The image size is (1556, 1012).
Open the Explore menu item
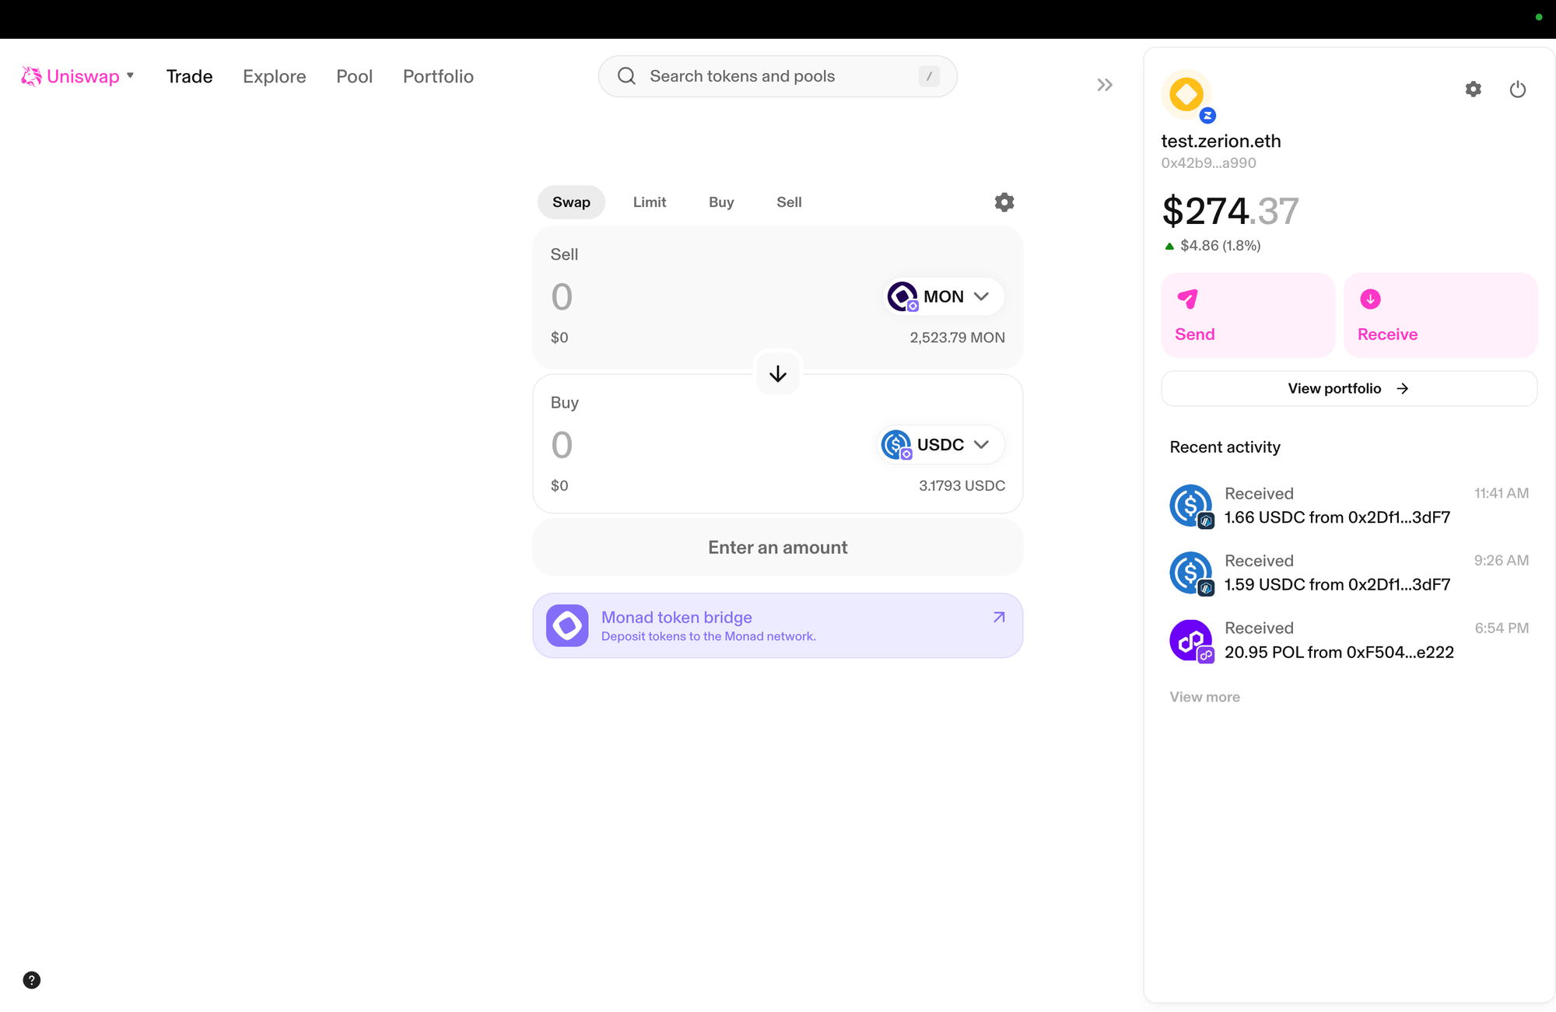click(274, 75)
